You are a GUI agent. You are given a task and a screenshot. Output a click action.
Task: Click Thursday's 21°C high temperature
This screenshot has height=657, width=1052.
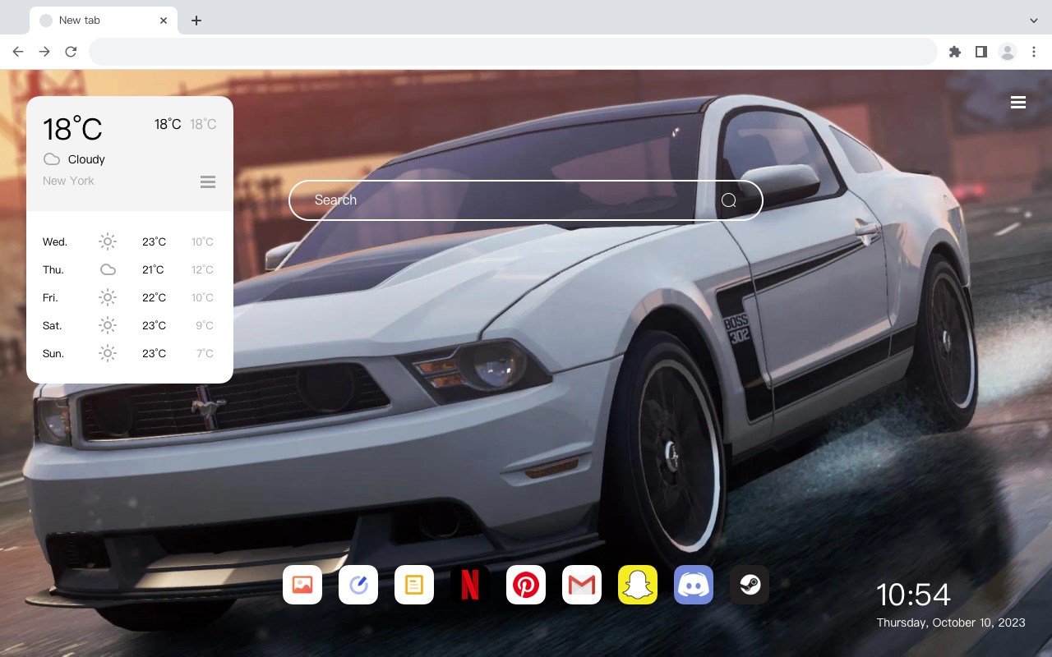pyautogui.click(x=154, y=269)
